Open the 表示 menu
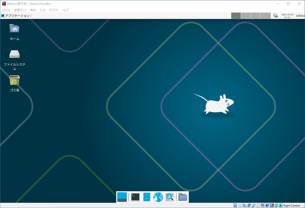The width and height of the screenshot is (305, 208). pos(33,10)
